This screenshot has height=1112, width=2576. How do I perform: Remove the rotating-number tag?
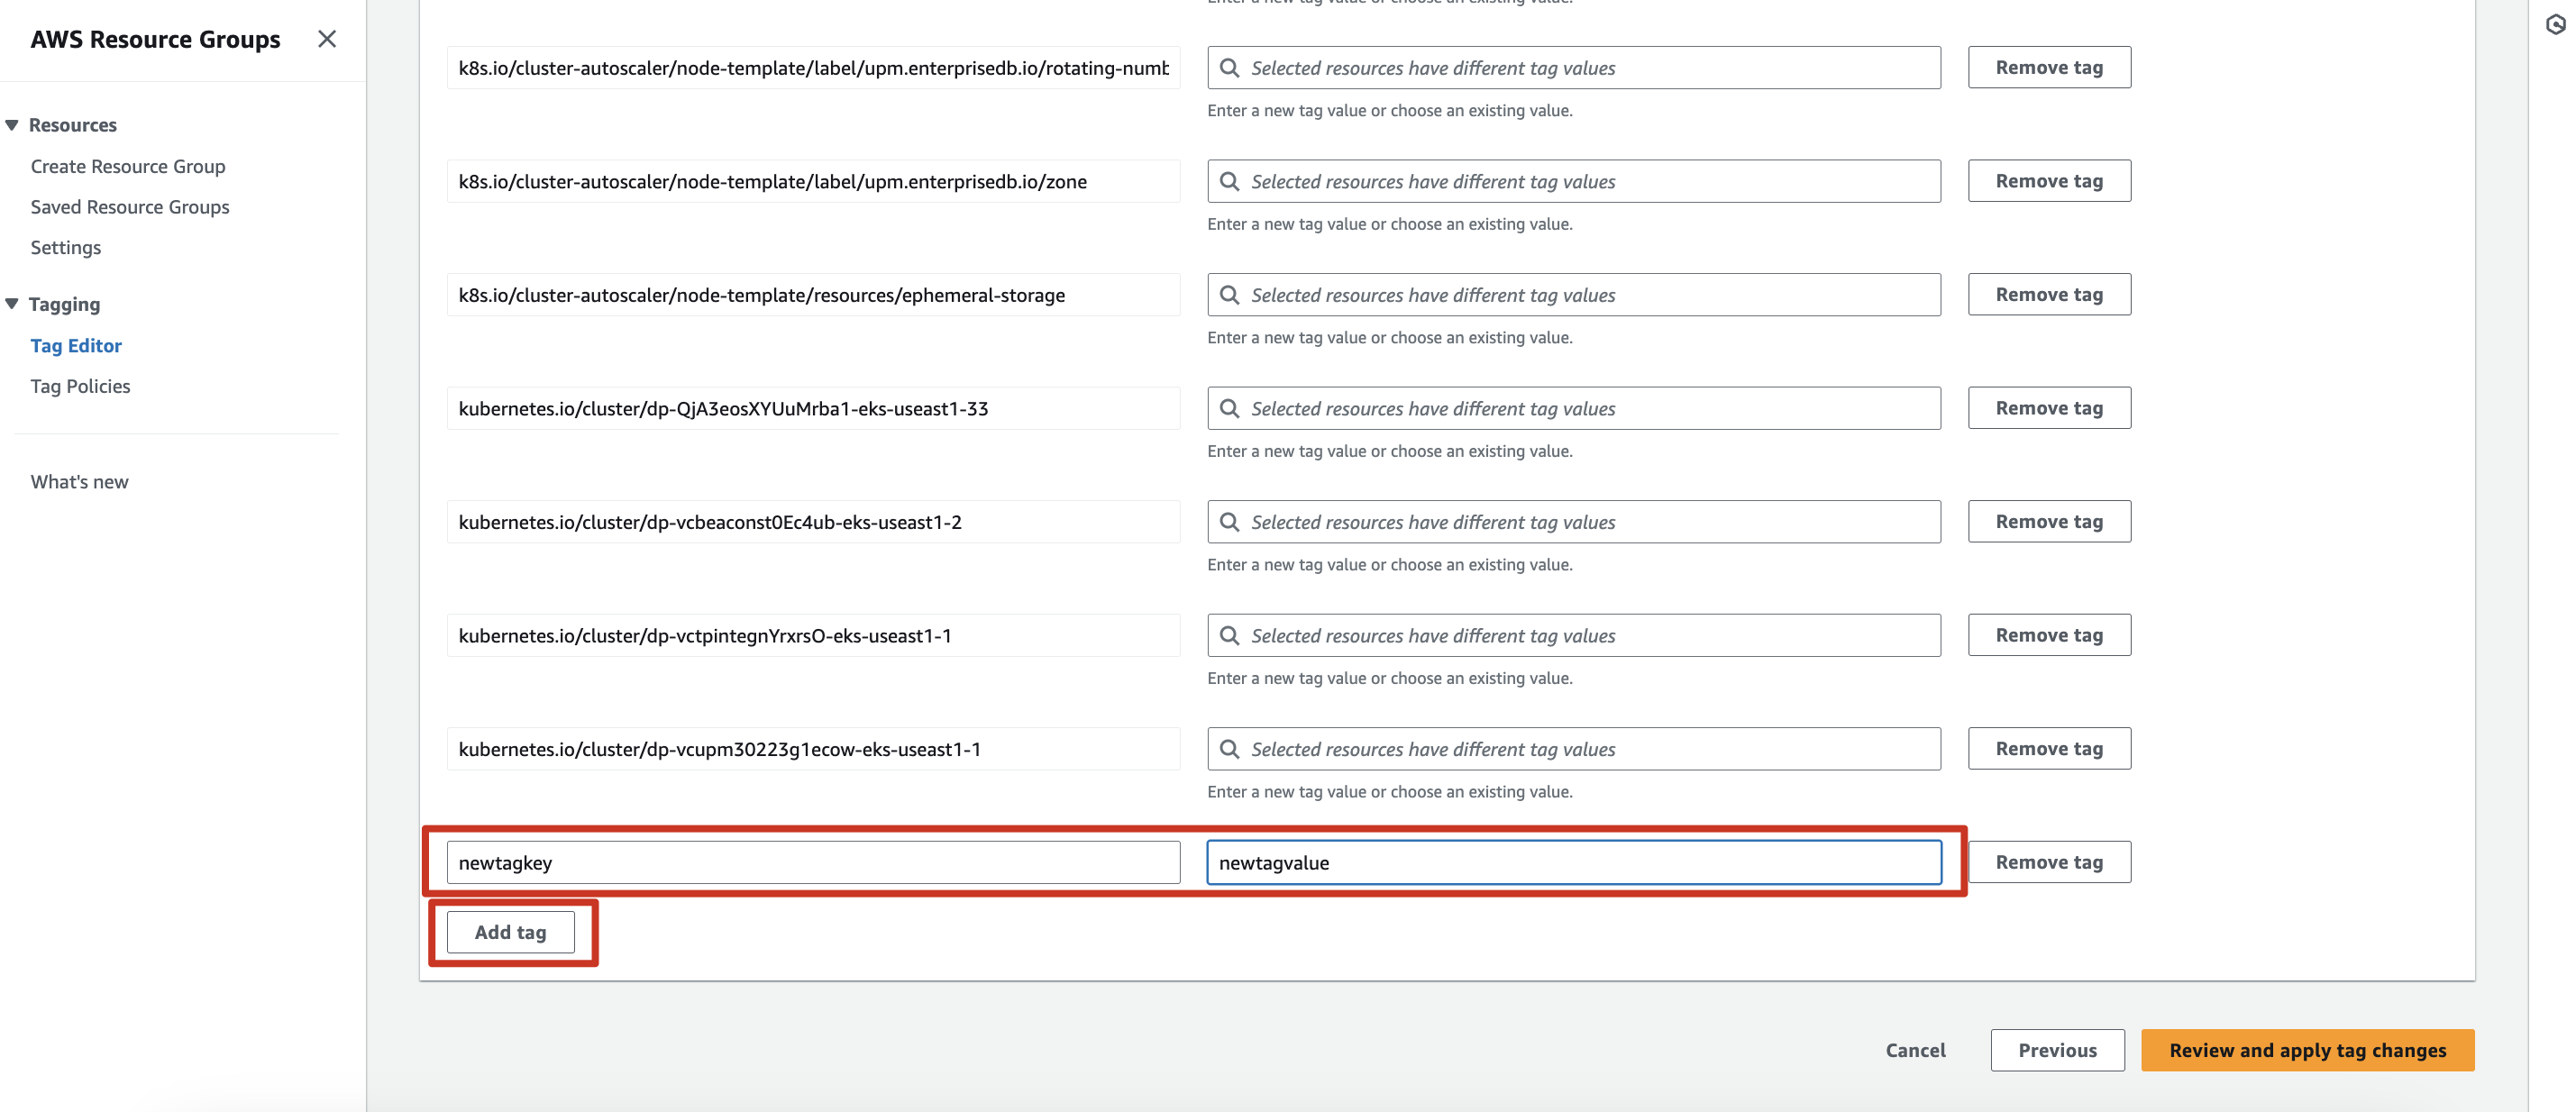tap(2049, 67)
